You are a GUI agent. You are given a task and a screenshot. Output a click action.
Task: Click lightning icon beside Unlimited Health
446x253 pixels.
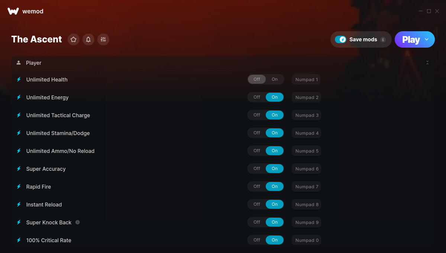click(x=19, y=79)
